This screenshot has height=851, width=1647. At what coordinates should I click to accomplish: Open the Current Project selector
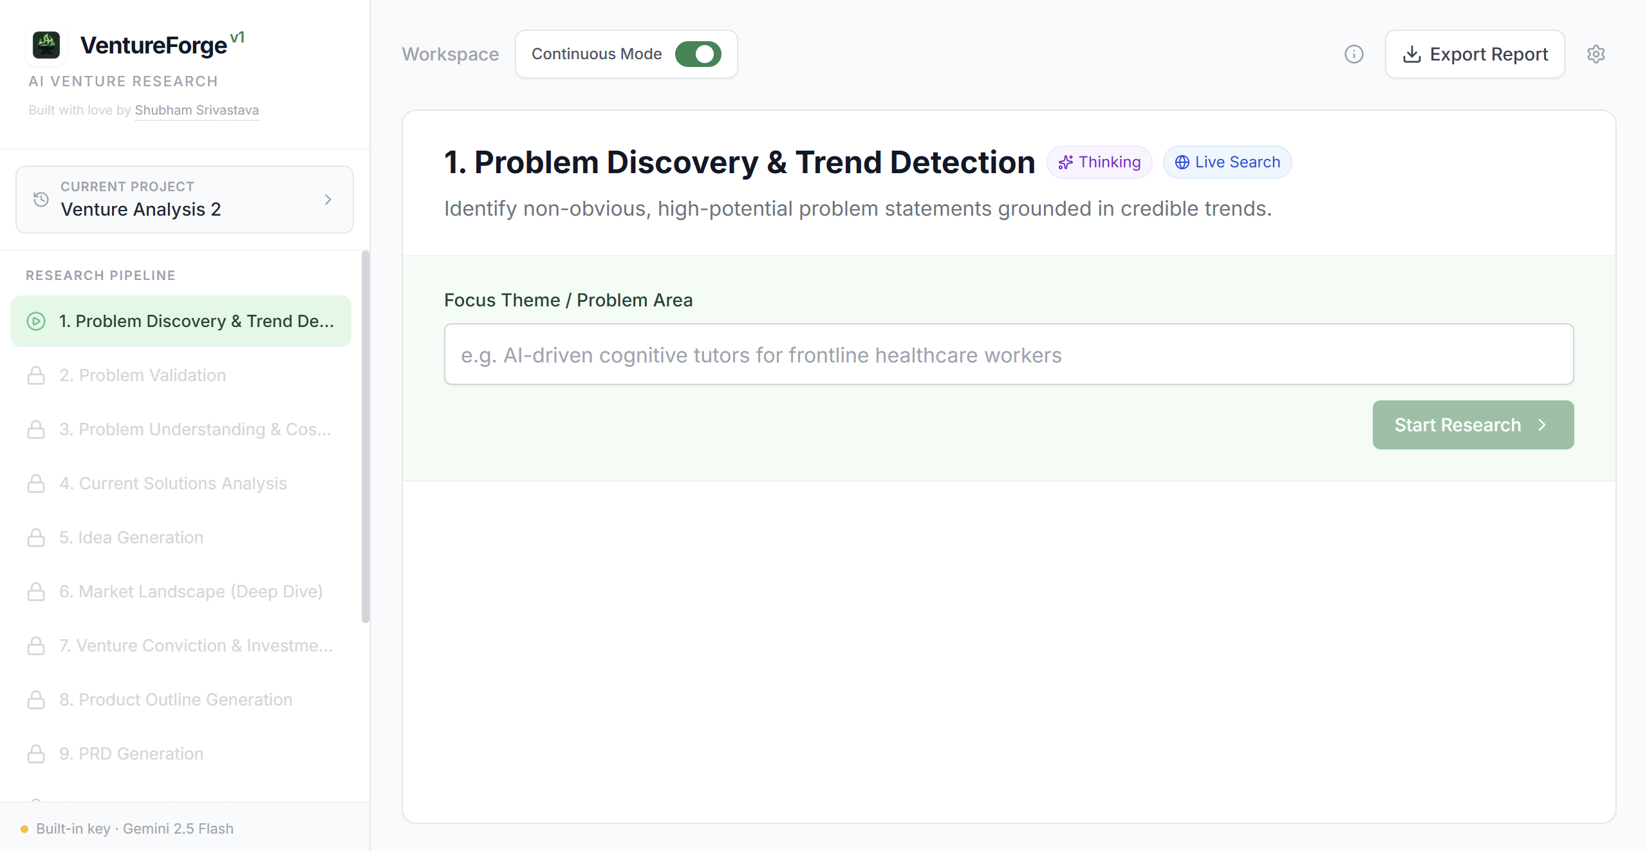[185, 200]
